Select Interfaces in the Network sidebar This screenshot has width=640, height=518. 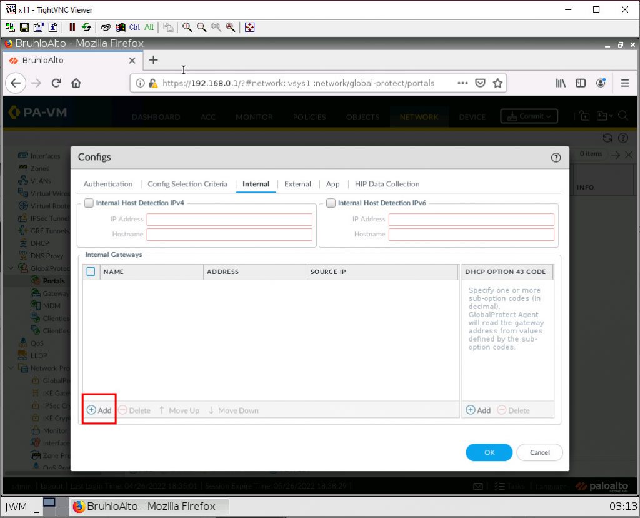click(x=43, y=156)
